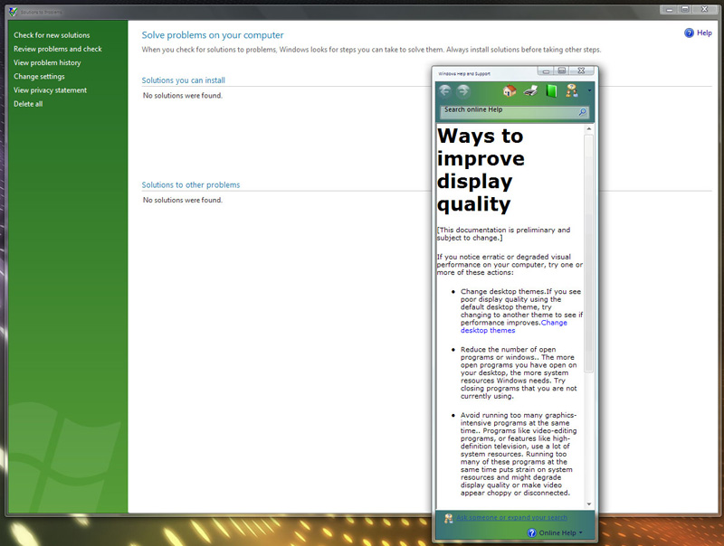Open Change settings in the sidebar

pyautogui.click(x=39, y=77)
